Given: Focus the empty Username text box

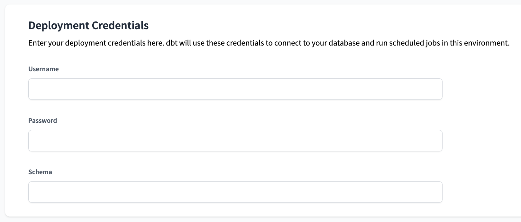Looking at the screenshot, I should tap(235, 89).
